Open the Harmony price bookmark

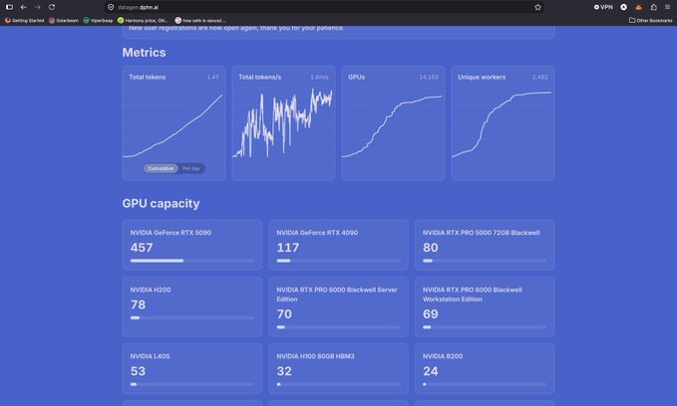(x=143, y=20)
